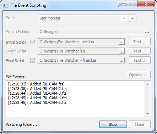Open the Star Monitor profile dropdown
Screen dimensions: 157x134
pyautogui.click(x=82, y=18)
